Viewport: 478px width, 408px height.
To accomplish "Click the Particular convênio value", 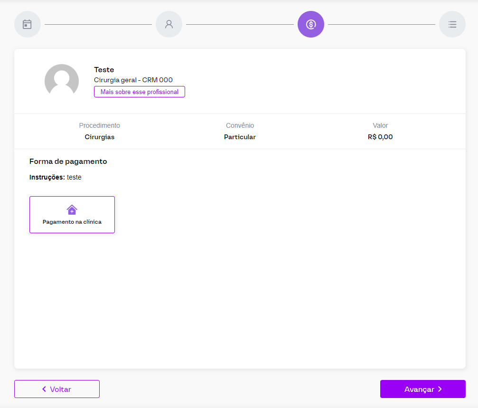I will click(x=240, y=137).
